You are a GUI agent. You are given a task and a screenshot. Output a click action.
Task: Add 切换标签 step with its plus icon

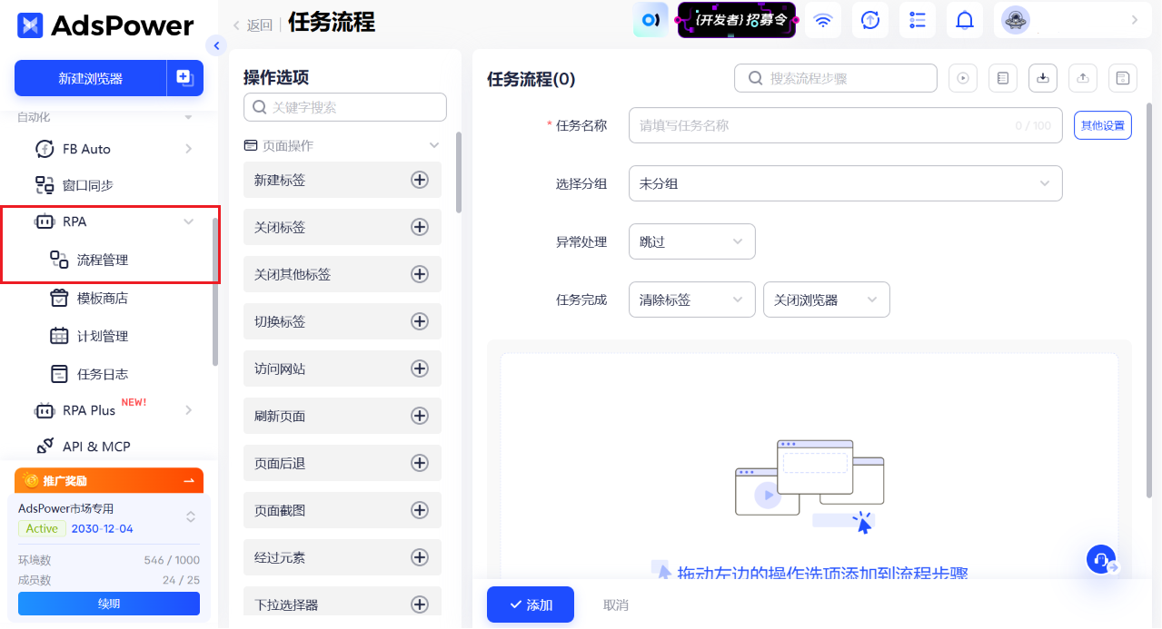pos(420,321)
